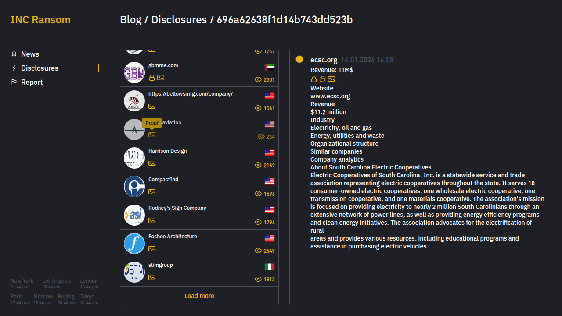Viewport: 562px width, 316px height.
Task: Select Disclosures in the sidebar
Action: point(40,68)
